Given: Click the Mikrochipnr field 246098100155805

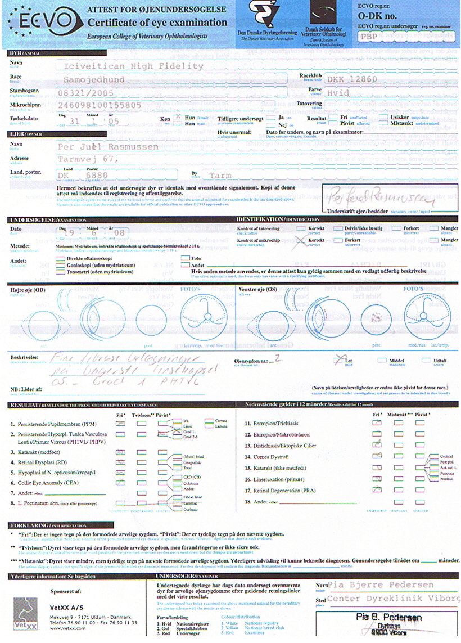Looking at the screenshot, I should pyautogui.click(x=166, y=105).
